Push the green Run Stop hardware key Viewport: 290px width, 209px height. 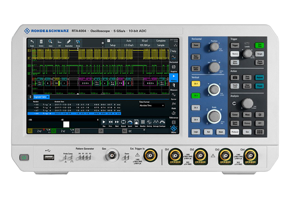click(x=259, y=45)
